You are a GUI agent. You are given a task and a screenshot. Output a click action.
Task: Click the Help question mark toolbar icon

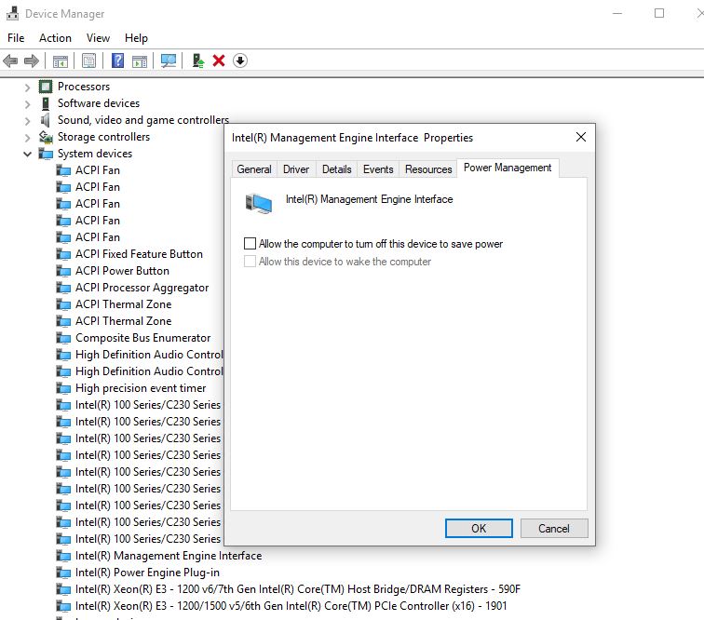[117, 61]
